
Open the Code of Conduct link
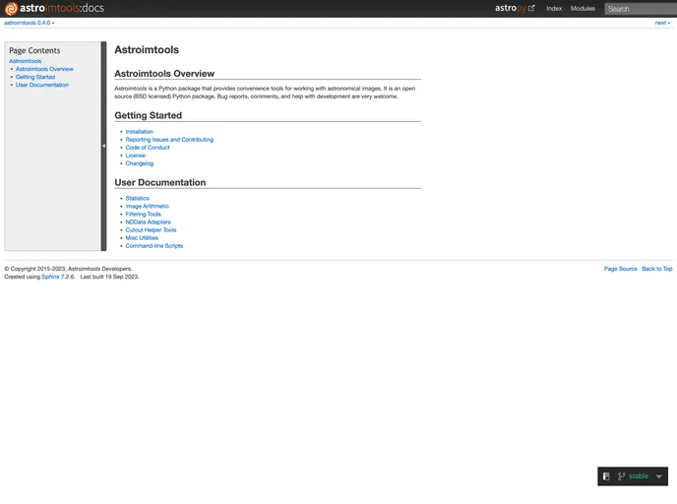click(x=148, y=148)
